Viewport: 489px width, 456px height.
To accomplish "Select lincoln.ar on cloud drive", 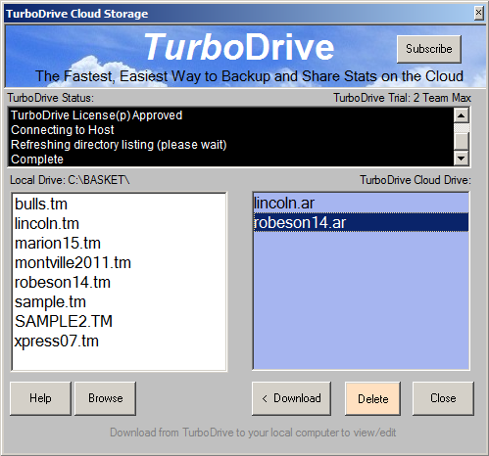I will coord(361,203).
